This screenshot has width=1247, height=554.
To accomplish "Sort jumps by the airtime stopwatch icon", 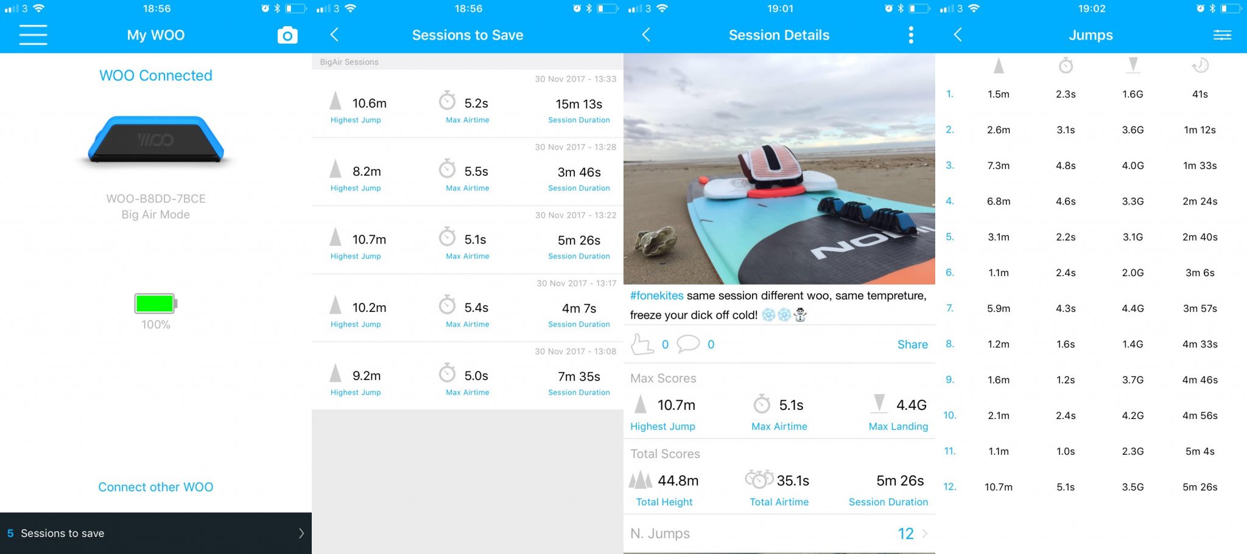I will 1066,66.
